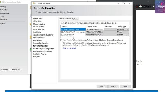
Task: Open Options in Installation Center window
Action: (x=3, y=24)
